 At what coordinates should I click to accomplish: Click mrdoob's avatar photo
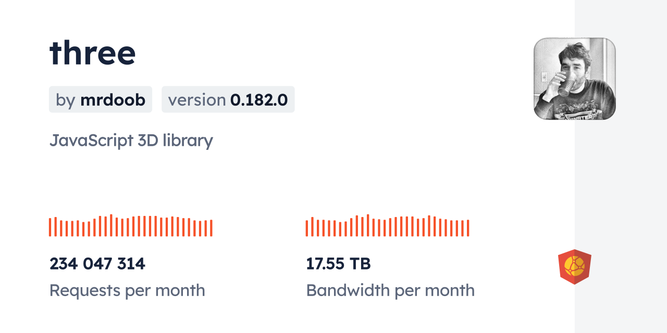click(574, 79)
